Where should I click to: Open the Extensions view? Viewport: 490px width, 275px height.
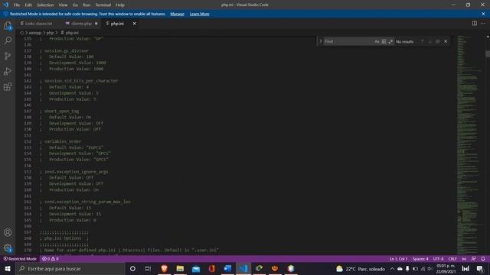pyautogui.click(x=8, y=86)
